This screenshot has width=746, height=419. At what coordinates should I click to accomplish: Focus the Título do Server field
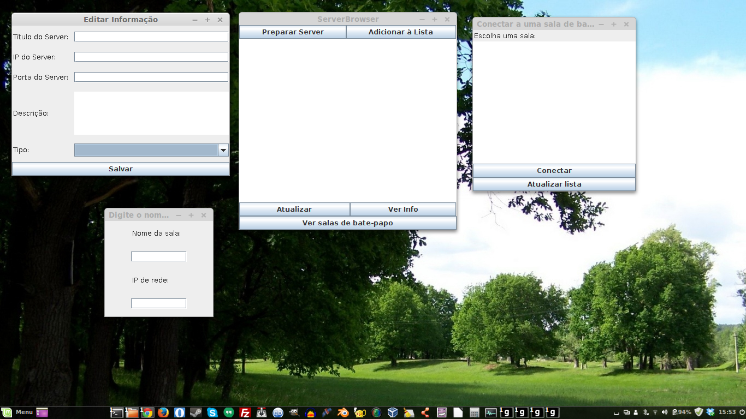(x=151, y=37)
